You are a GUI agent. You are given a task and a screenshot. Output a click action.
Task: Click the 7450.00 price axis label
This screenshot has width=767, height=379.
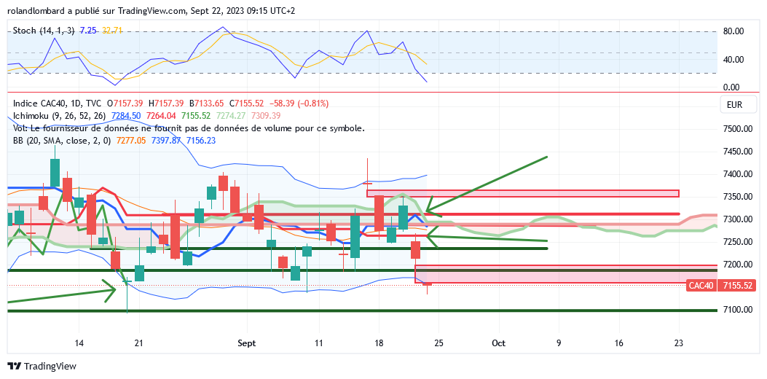[738, 152]
